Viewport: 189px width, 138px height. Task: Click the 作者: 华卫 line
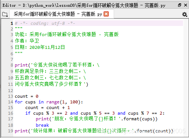(27, 41)
